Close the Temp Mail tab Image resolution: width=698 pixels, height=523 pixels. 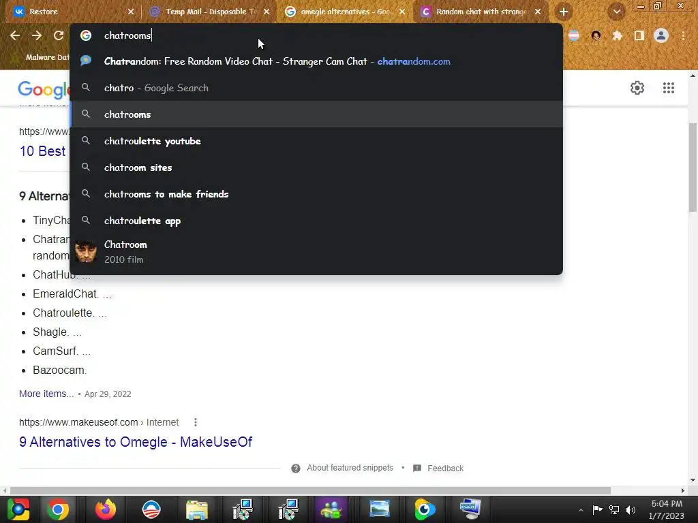click(267, 12)
